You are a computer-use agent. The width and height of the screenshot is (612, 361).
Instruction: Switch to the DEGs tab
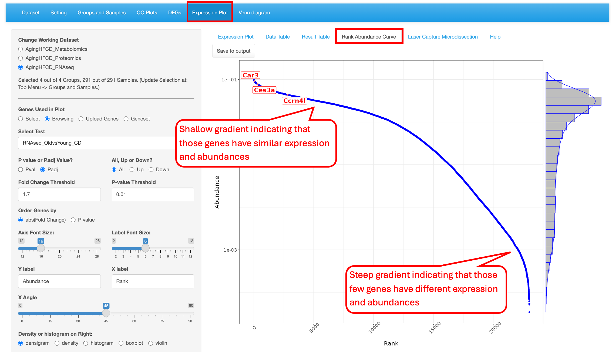(174, 13)
